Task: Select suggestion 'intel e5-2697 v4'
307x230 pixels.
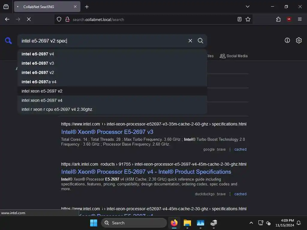Action: (x=112, y=54)
